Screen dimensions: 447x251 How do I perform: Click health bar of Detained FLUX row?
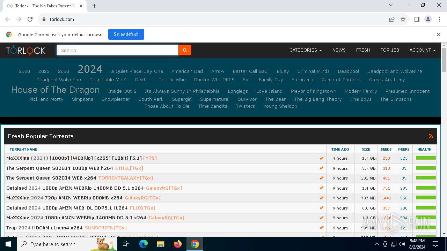[x=426, y=208]
